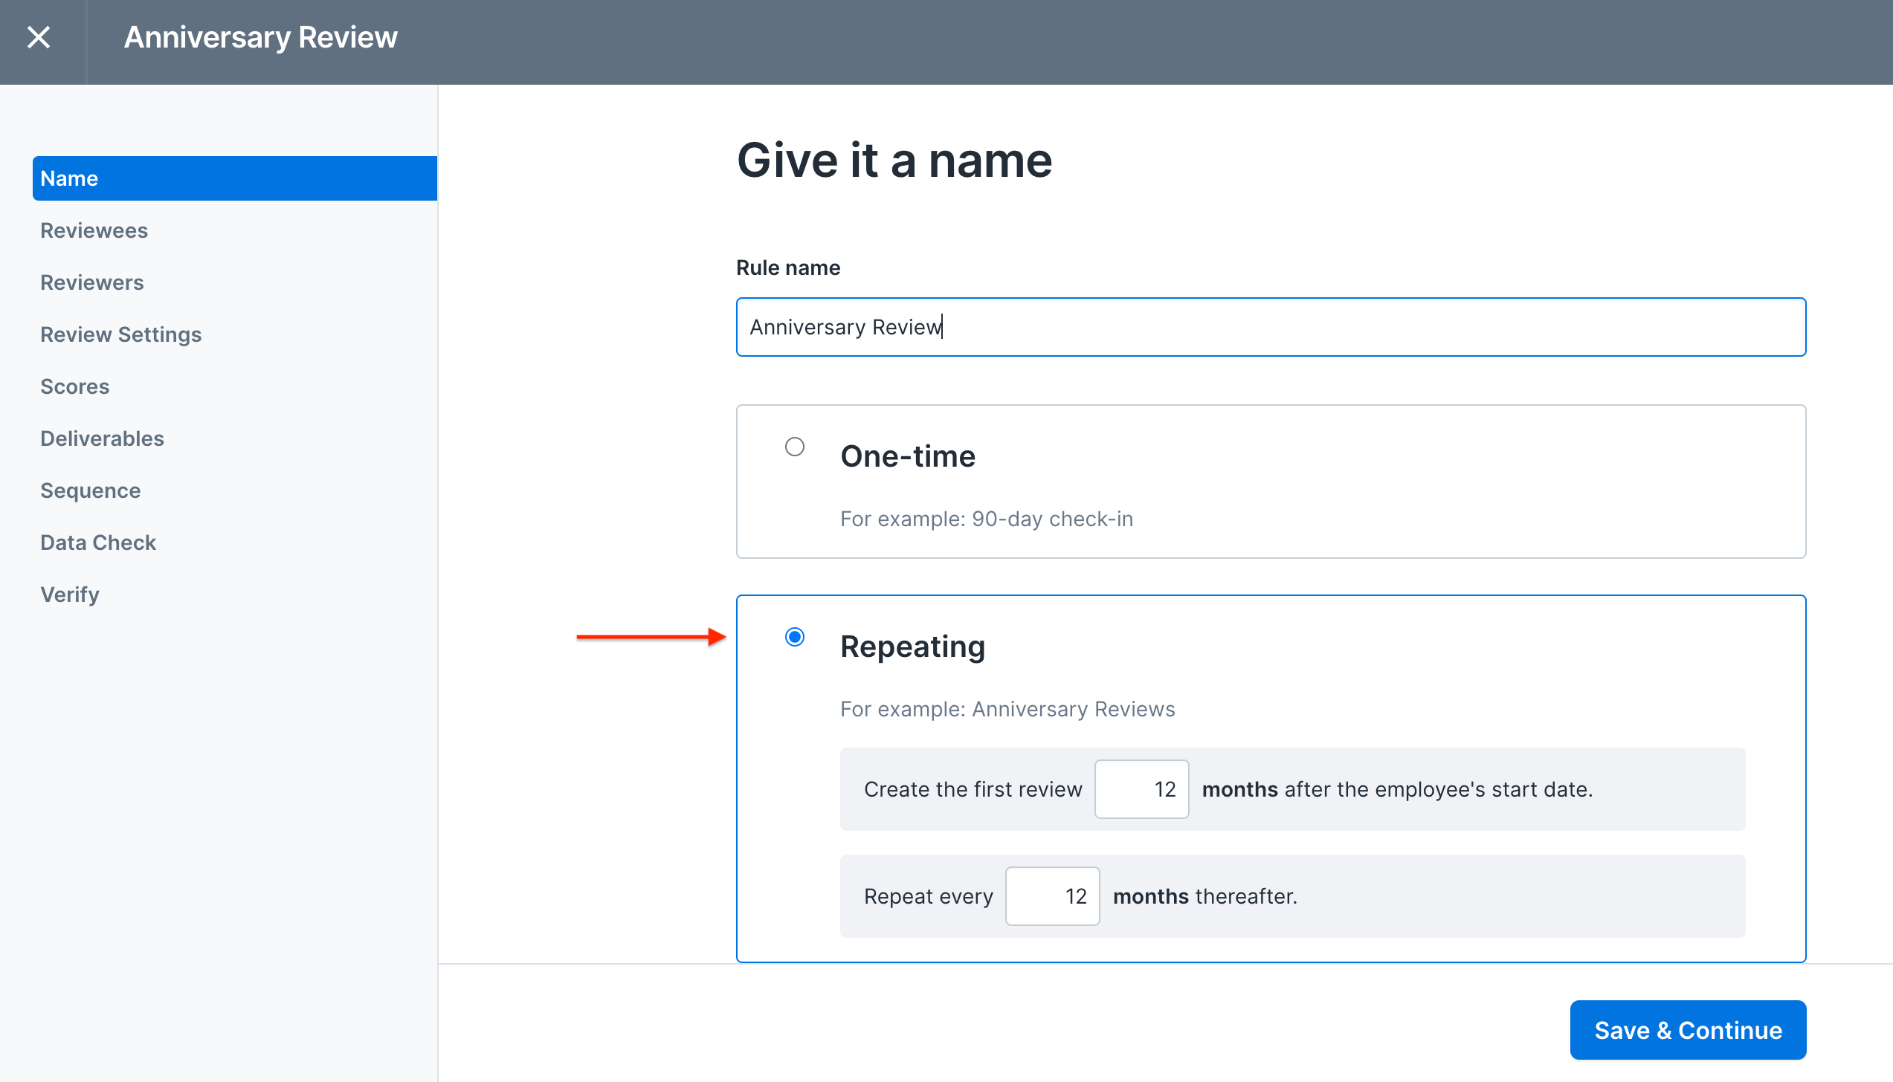Image resolution: width=1893 pixels, height=1082 pixels.
Task: Open the Verify step
Action: 70,595
